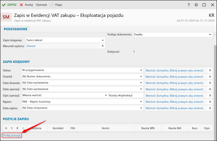
Task: Click the Dodaj pozycję link
Action: click(x=11, y=135)
